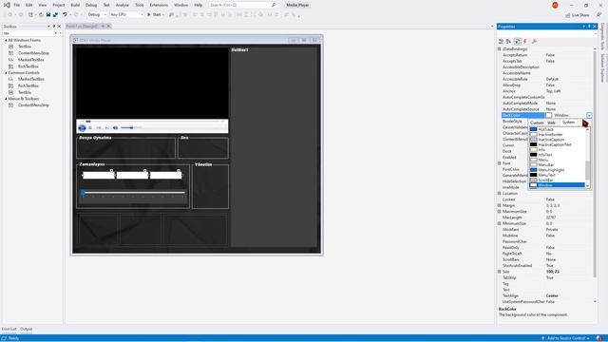Click the stop button in media player control
Screen dimensions: 608x342
point(90,127)
